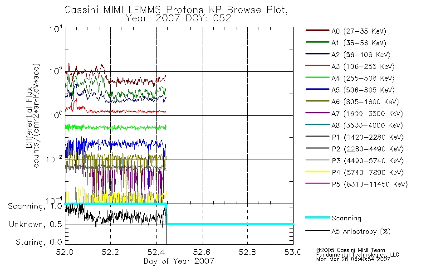The height and width of the screenshot is (272, 431).
Task: Click the magenta P5 legend line swatch
Action: click(x=317, y=184)
